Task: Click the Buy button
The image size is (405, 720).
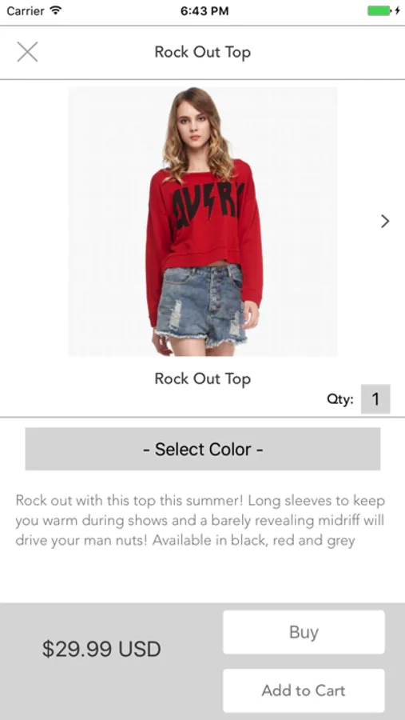Action: click(304, 632)
